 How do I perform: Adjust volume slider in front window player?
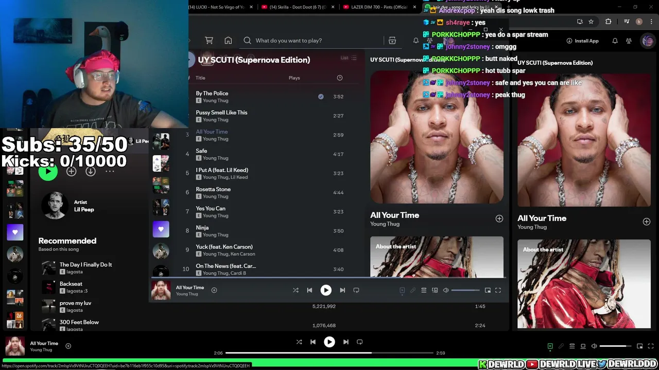[x=465, y=290]
